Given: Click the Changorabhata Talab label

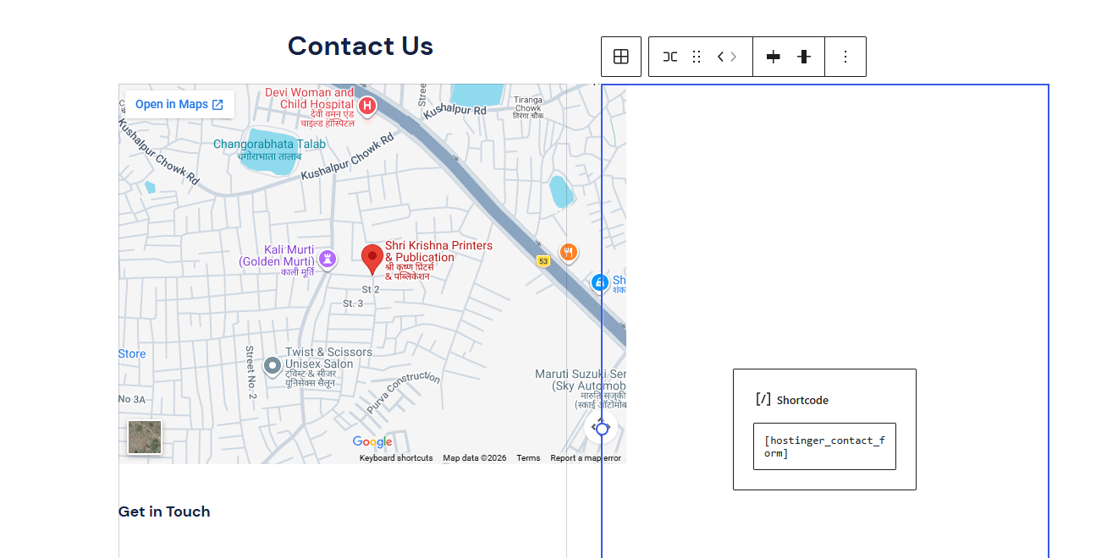Looking at the screenshot, I should click(269, 150).
